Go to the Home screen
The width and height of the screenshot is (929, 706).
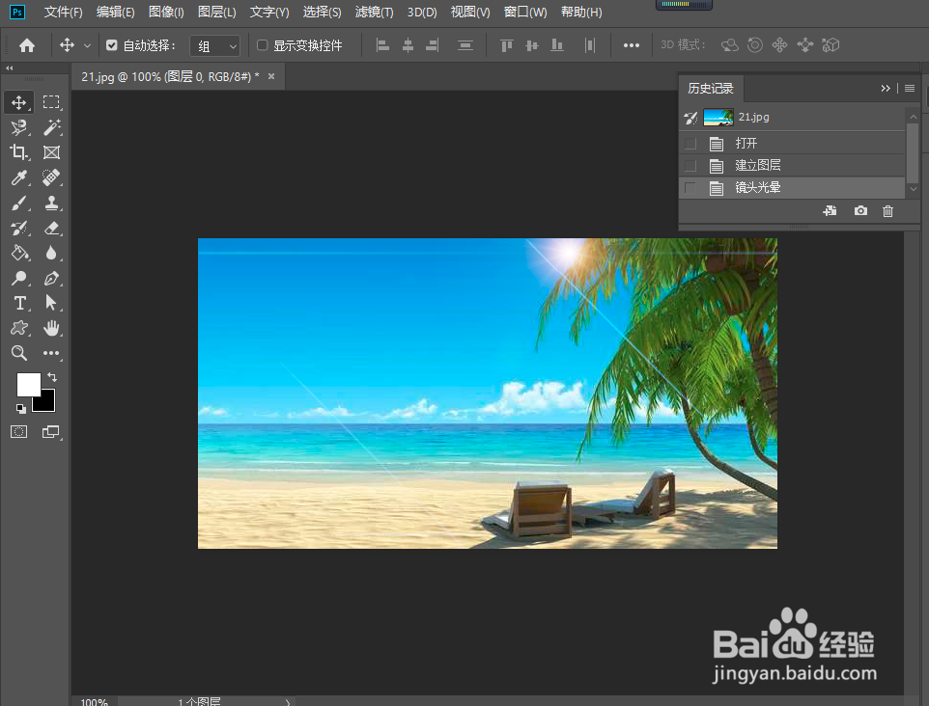[x=27, y=45]
